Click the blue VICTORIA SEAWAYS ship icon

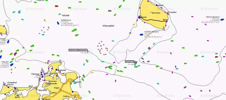141,34
